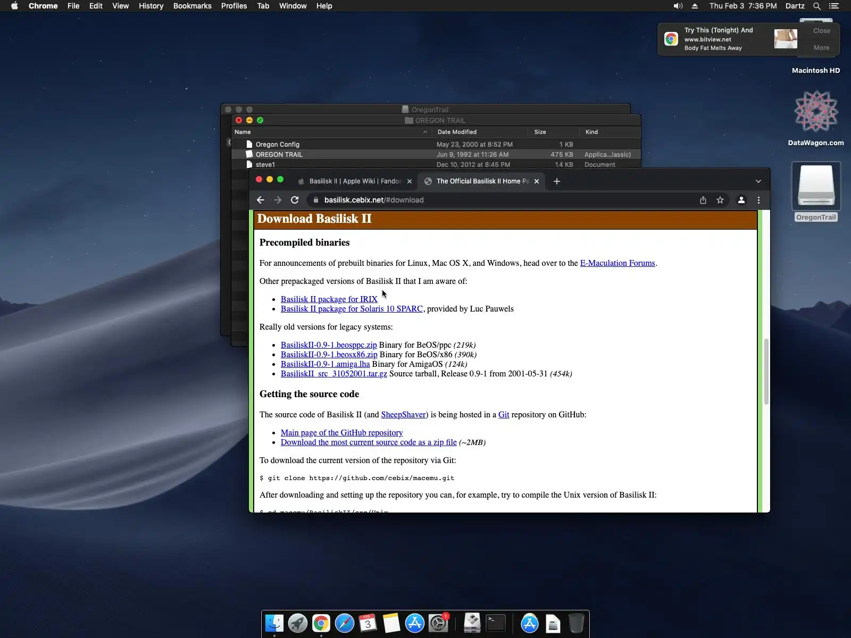Click Chrome's forward arrow button
The image size is (851, 638).
(x=277, y=200)
